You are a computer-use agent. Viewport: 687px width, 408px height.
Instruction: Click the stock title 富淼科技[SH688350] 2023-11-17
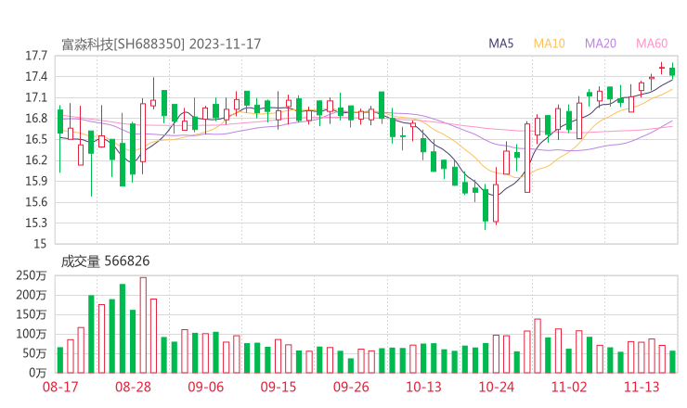click(161, 45)
